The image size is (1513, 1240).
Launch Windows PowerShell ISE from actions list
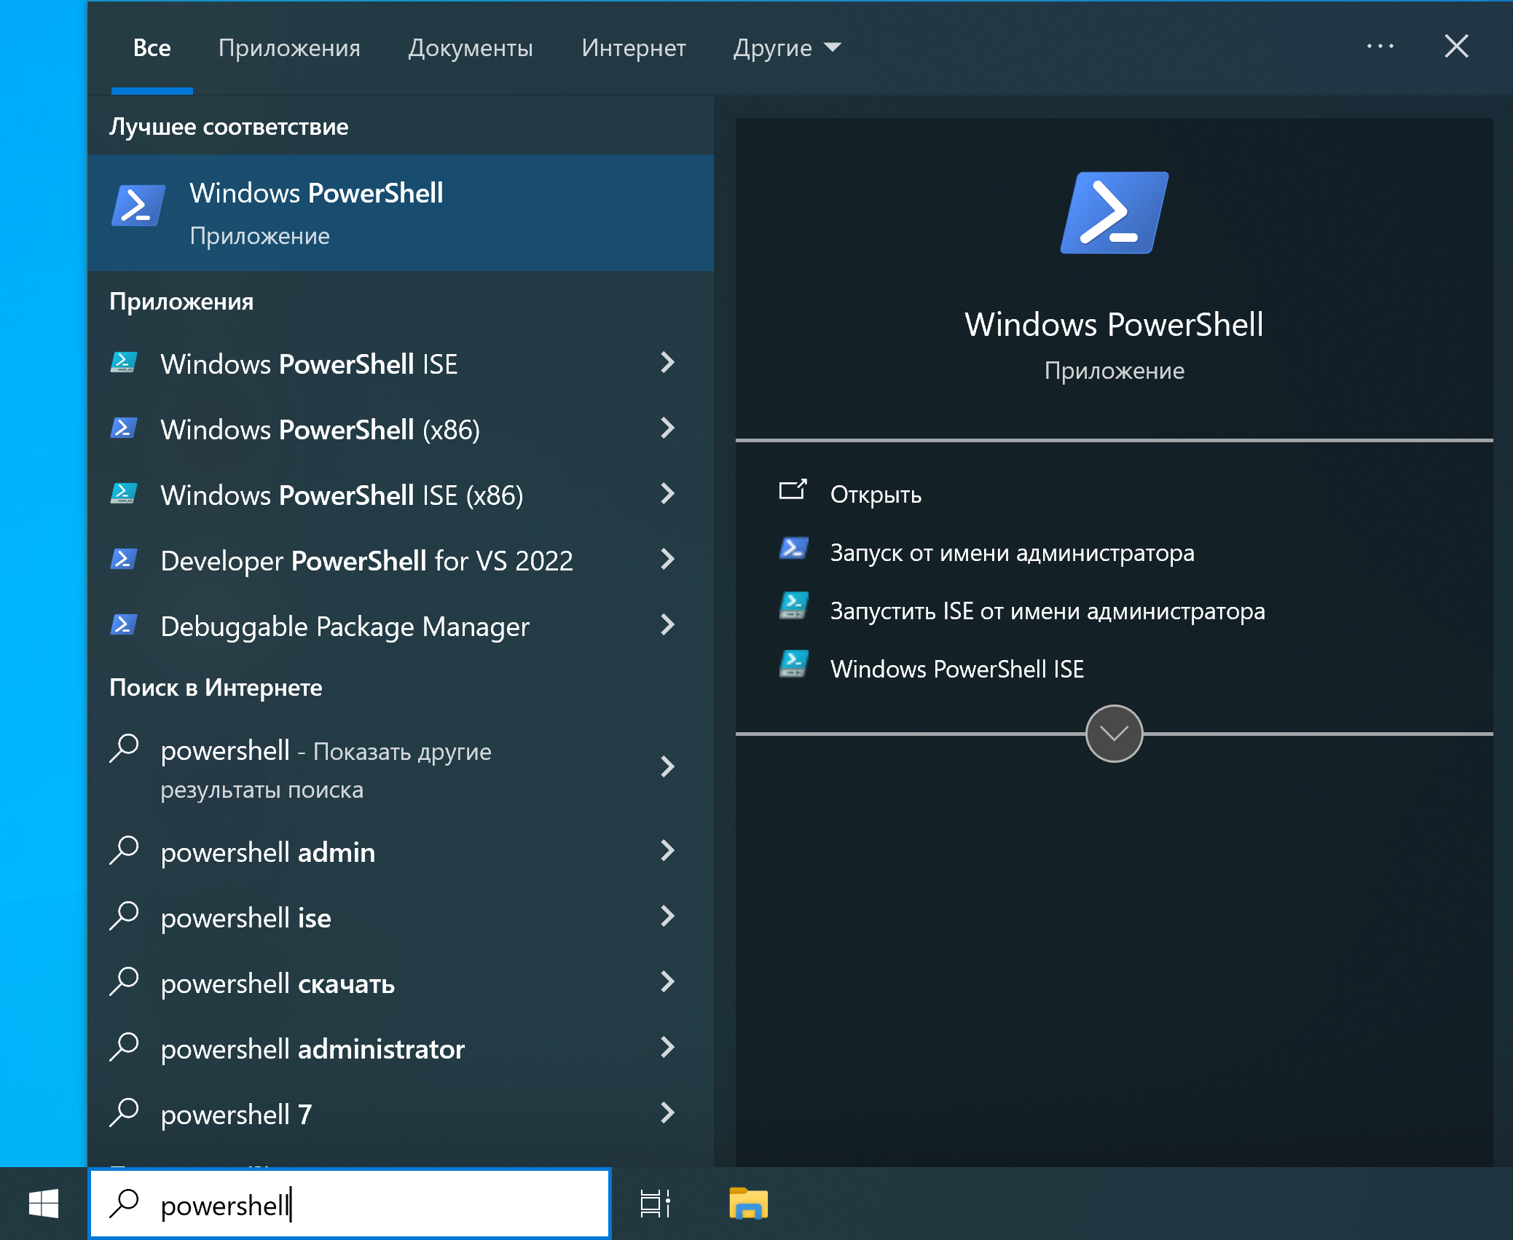tap(957, 669)
